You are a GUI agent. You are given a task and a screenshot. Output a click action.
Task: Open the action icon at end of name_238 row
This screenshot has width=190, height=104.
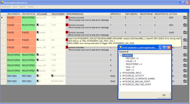point(185,18)
